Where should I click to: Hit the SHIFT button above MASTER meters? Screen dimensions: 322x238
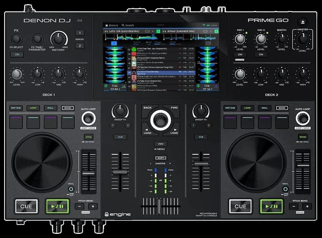pyautogui.click(x=160, y=158)
